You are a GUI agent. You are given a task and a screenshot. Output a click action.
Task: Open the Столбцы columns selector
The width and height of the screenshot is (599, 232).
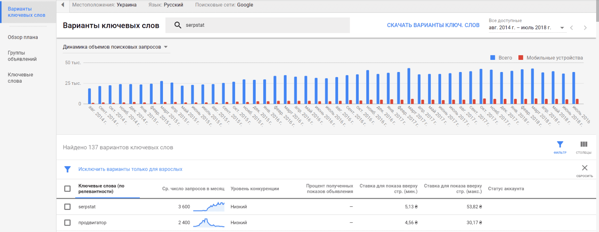point(583,147)
